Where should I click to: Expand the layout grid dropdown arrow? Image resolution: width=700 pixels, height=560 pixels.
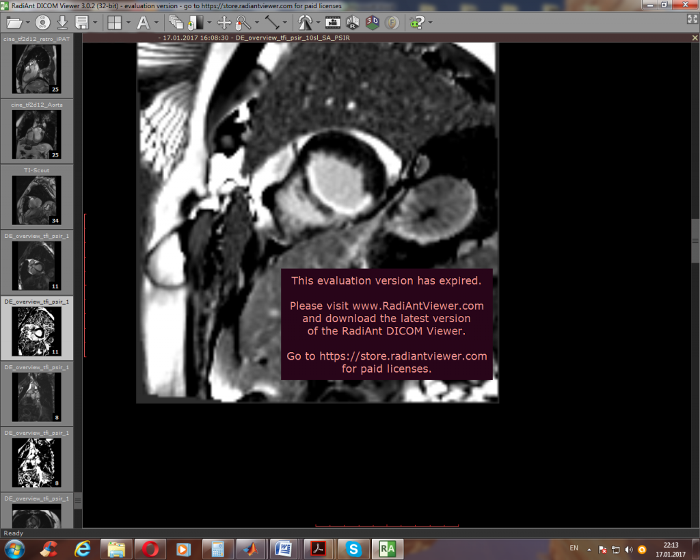click(128, 23)
